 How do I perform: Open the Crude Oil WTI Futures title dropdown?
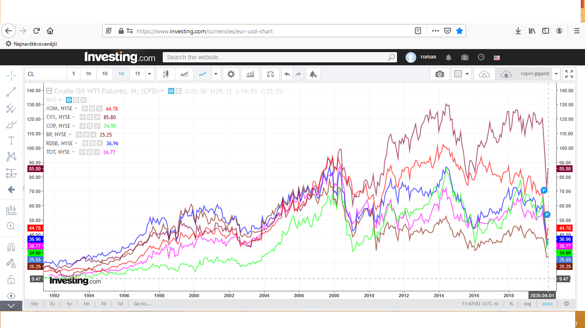click(163, 91)
